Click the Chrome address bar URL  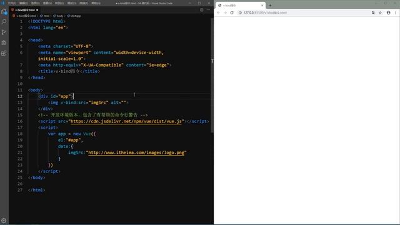[265, 12]
